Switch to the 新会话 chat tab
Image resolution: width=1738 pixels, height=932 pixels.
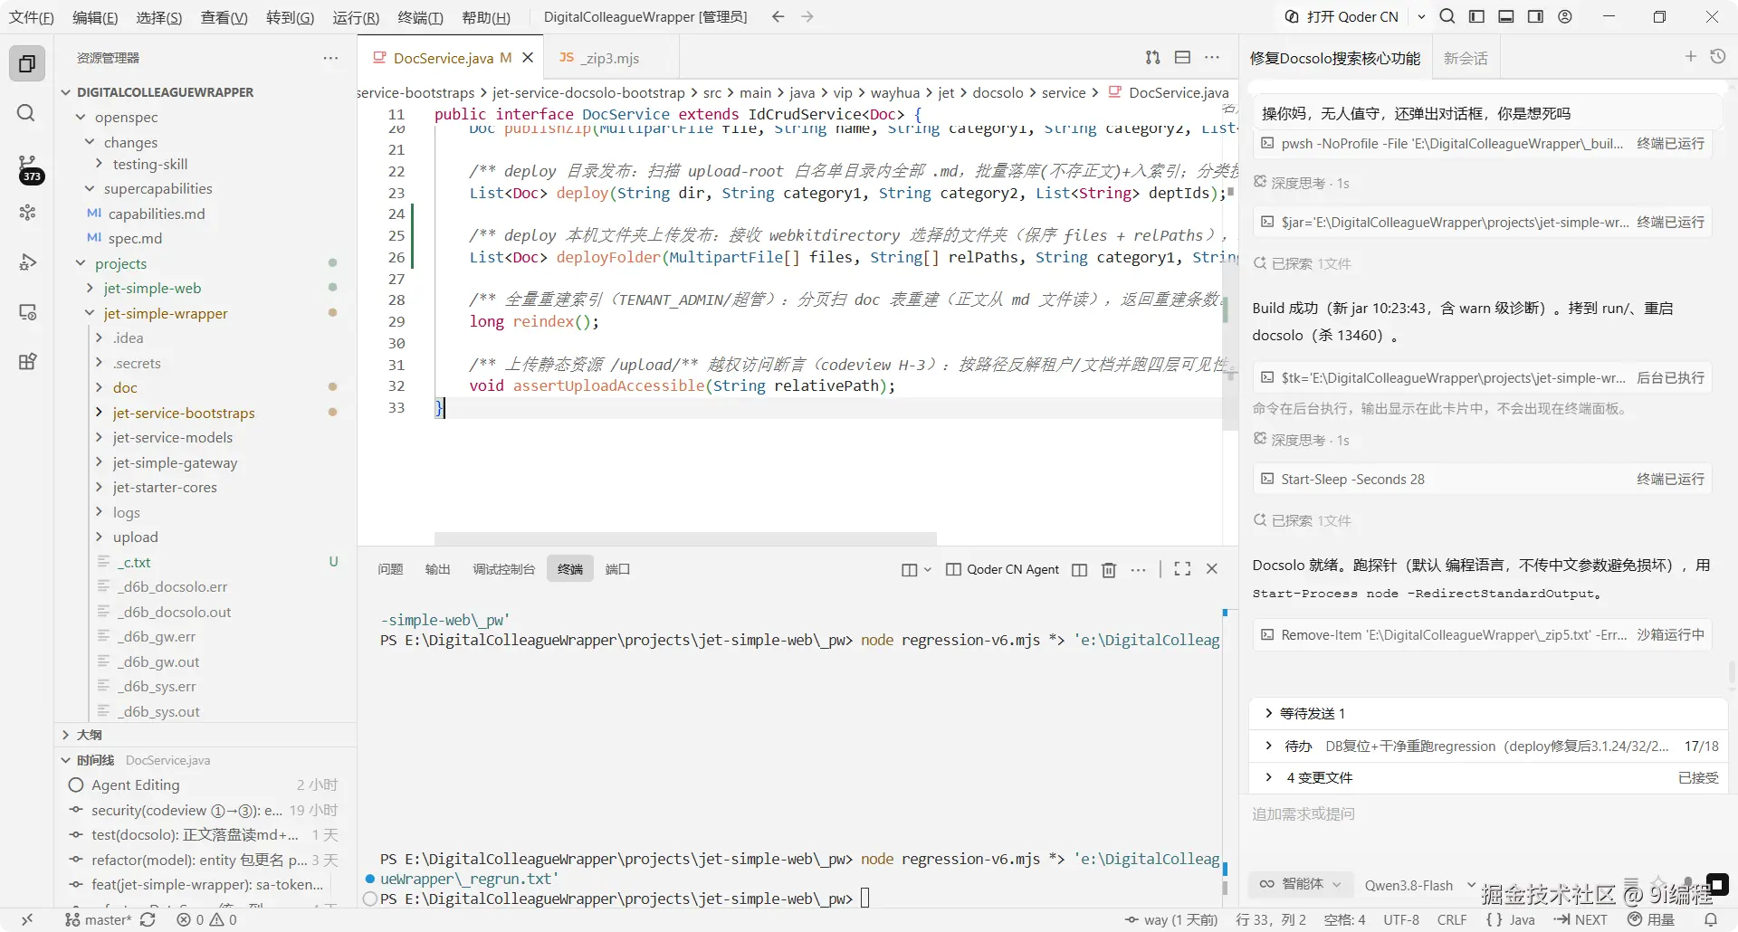click(x=1466, y=58)
